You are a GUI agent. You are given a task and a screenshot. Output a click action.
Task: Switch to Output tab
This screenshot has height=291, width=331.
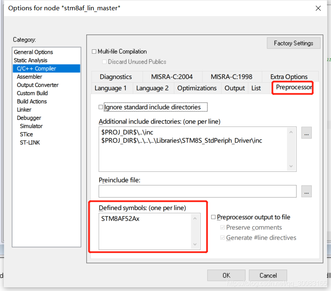click(234, 88)
